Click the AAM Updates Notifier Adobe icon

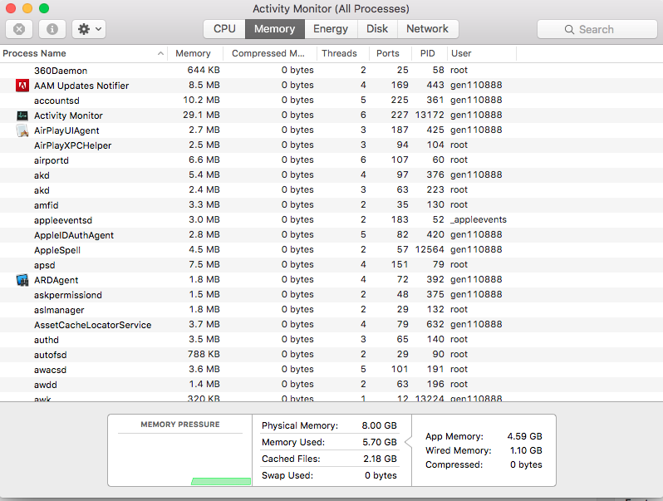click(x=22, y=86)
